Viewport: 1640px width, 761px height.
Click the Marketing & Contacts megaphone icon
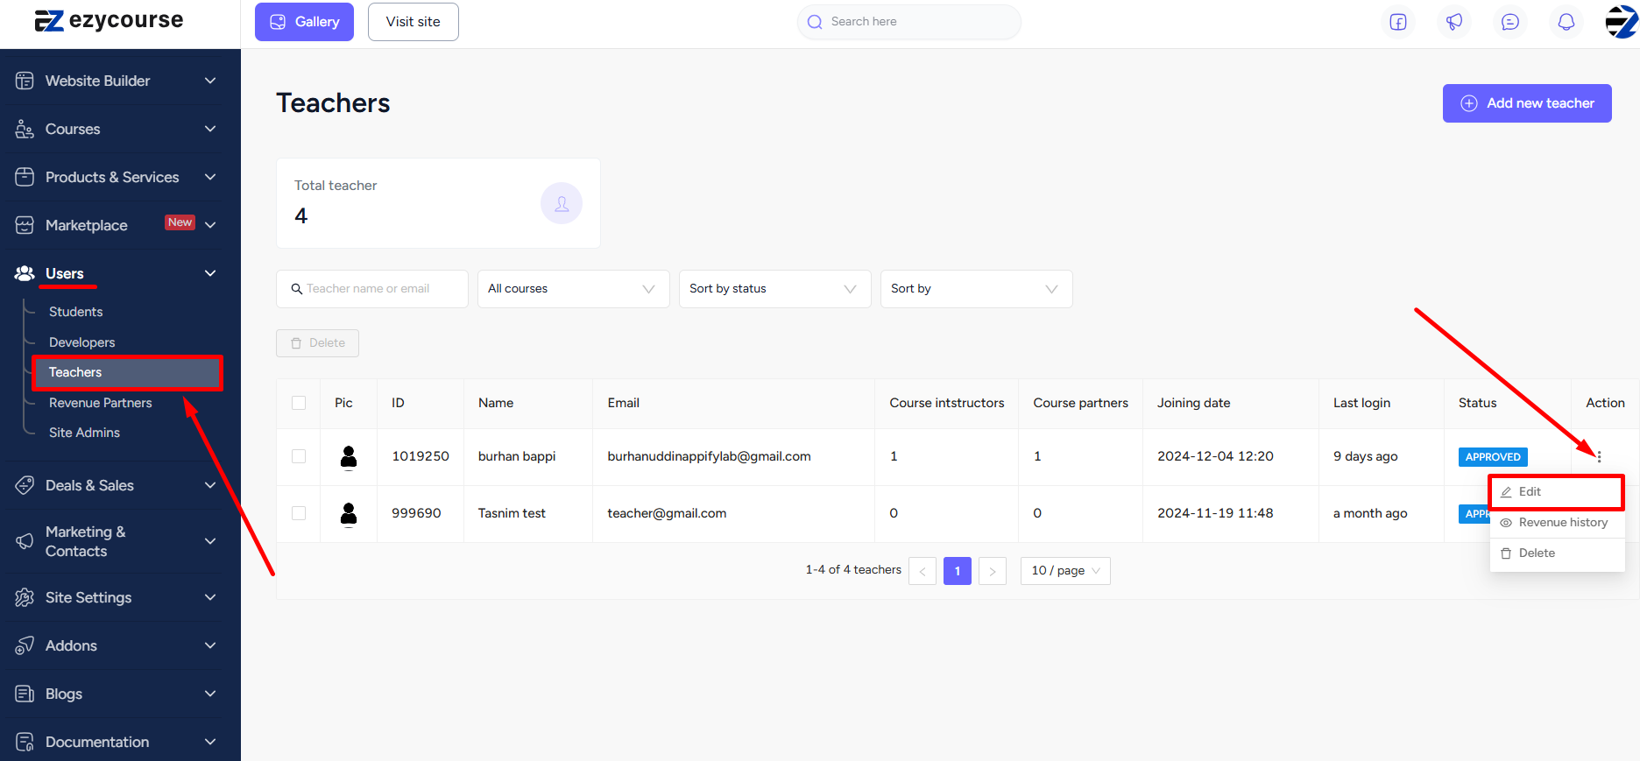point(25,541)
